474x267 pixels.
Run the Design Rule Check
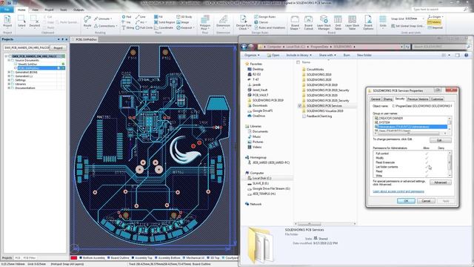244,22
